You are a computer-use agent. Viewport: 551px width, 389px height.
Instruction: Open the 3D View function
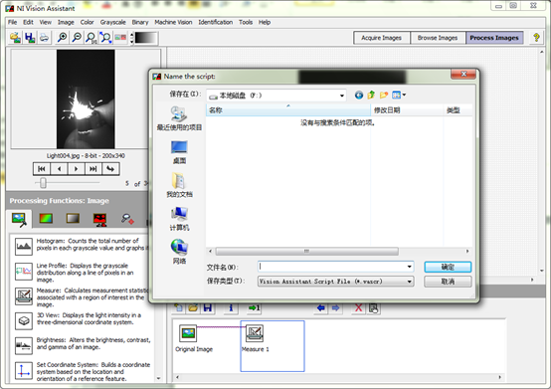pyautogui.click(x=24, y=320)
